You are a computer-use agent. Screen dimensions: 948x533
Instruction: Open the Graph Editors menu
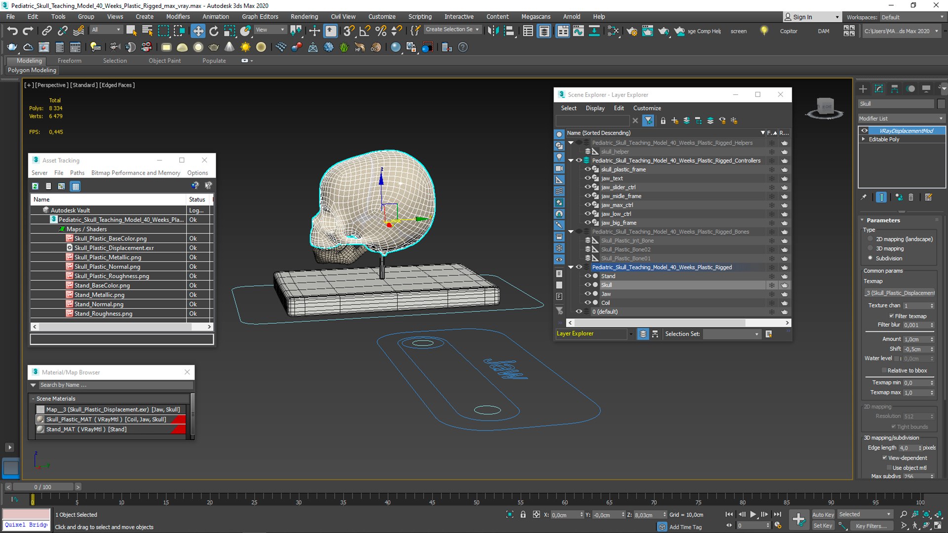[x=260, y=17]
